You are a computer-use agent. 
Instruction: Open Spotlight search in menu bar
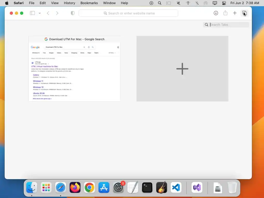click(x=160, y=3)
